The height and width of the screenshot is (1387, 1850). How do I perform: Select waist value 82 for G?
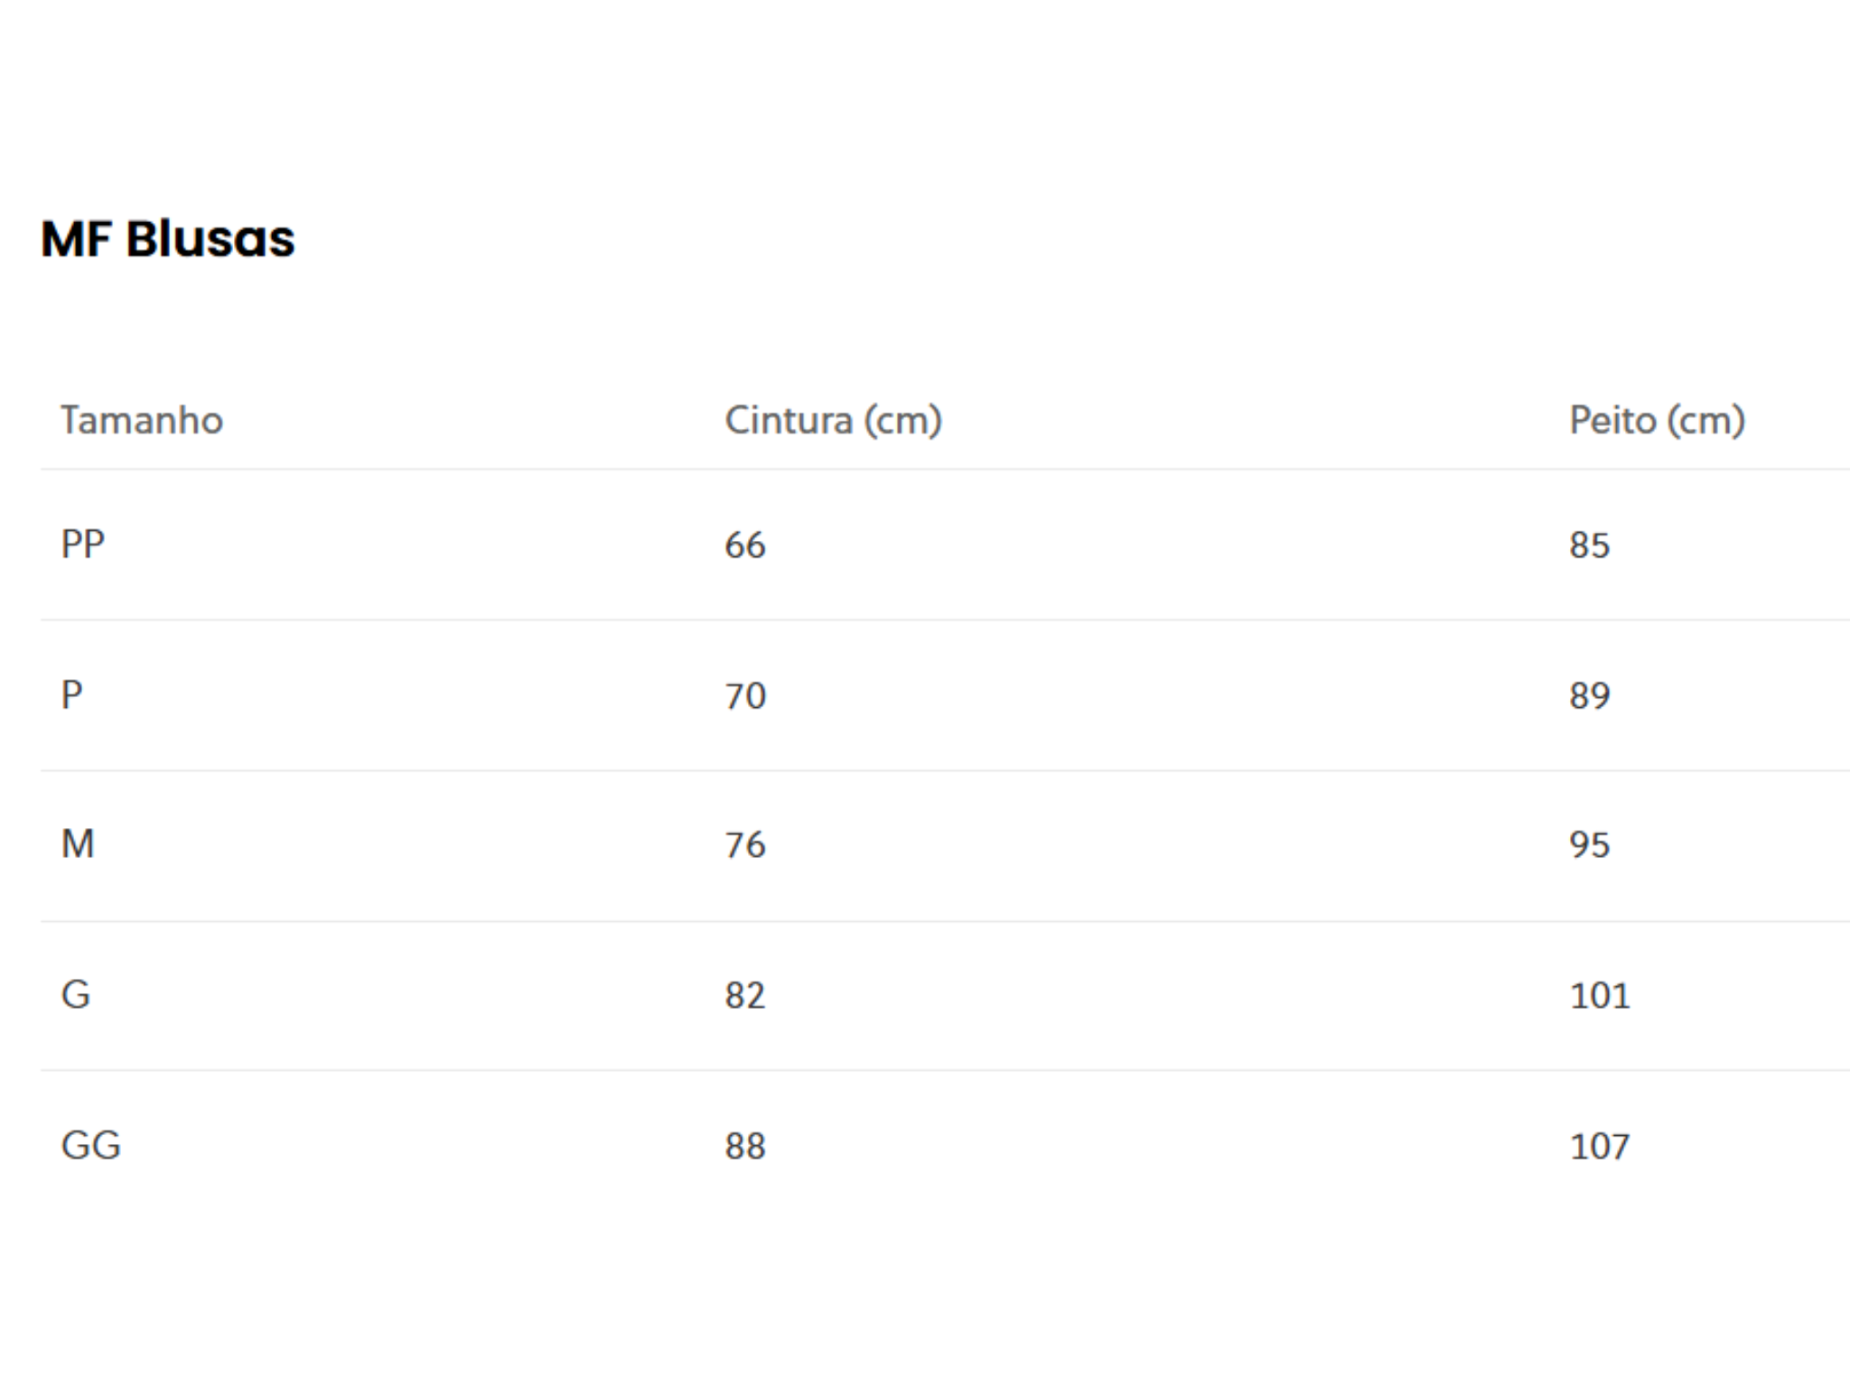coord(745,996)
